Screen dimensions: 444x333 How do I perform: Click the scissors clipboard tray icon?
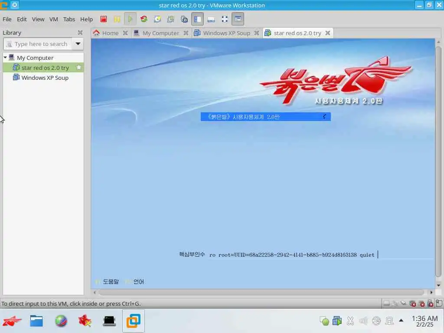click(350, 321)
